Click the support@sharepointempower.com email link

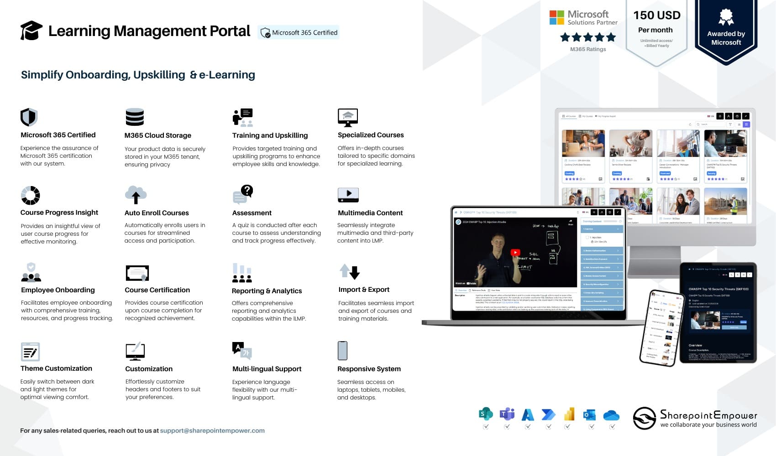tap(212, 430)
